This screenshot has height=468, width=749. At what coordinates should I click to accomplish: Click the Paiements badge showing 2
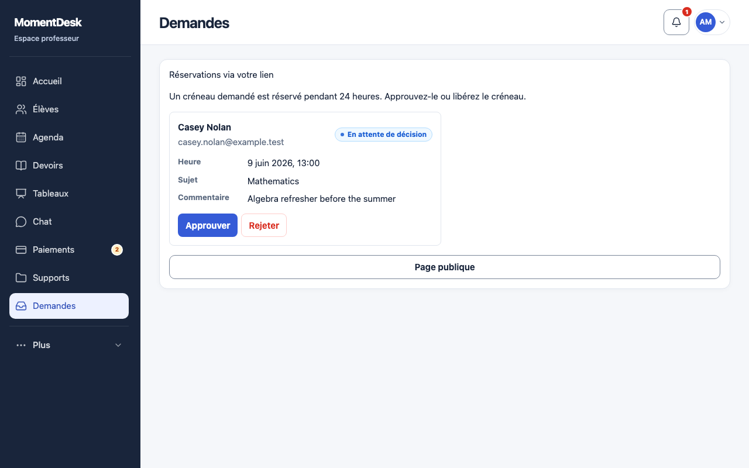coord(117,250)
